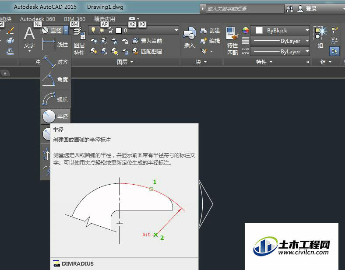Select the Aligned (对齐) dimension tool

tap(56, 62)
